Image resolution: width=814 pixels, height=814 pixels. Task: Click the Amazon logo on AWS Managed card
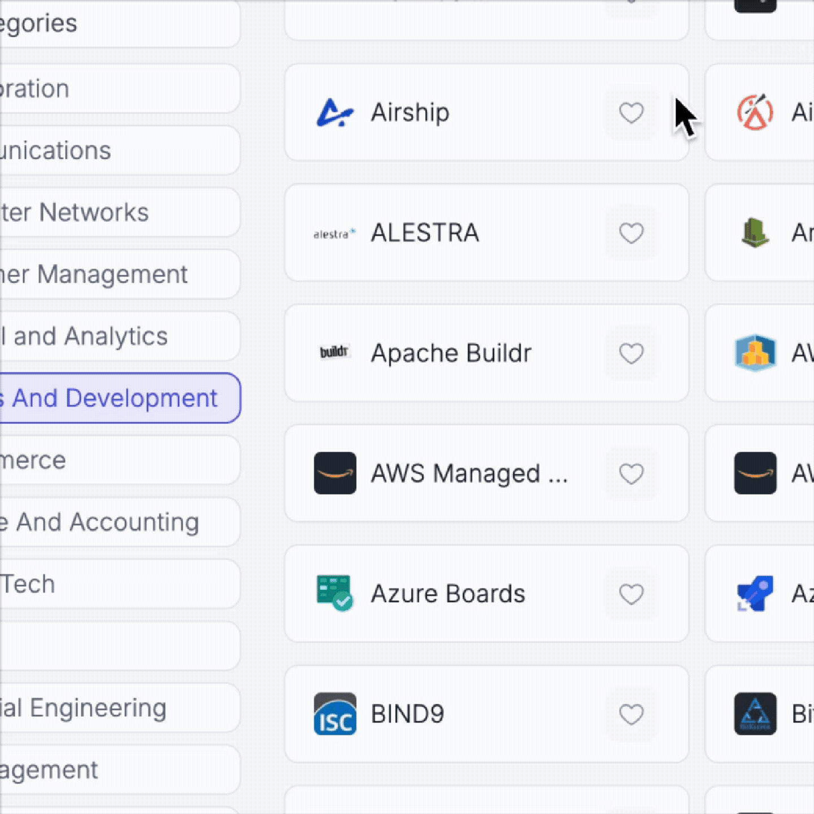click(335, 473)
